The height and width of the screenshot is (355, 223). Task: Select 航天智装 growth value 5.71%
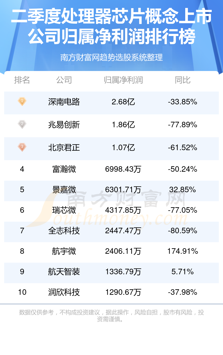pos(183,272)
